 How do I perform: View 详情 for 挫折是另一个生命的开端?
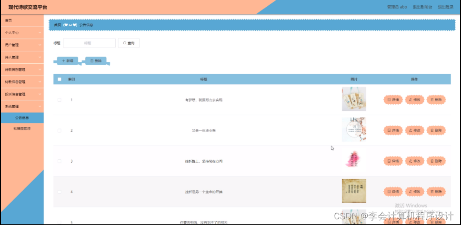393,192
